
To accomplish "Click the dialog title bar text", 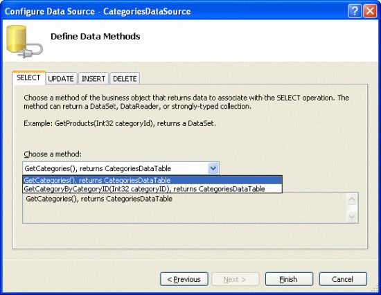I will tap(98, 11).
